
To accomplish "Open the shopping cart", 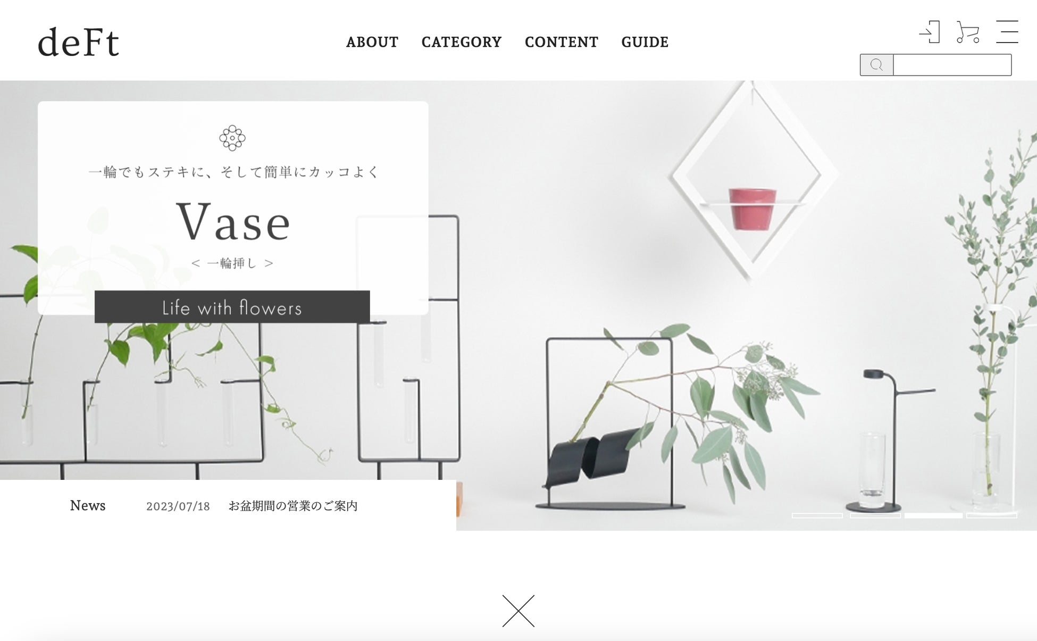I will pos(967,32).
